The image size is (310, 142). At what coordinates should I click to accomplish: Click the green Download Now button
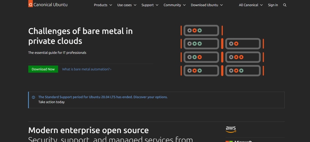43,69
